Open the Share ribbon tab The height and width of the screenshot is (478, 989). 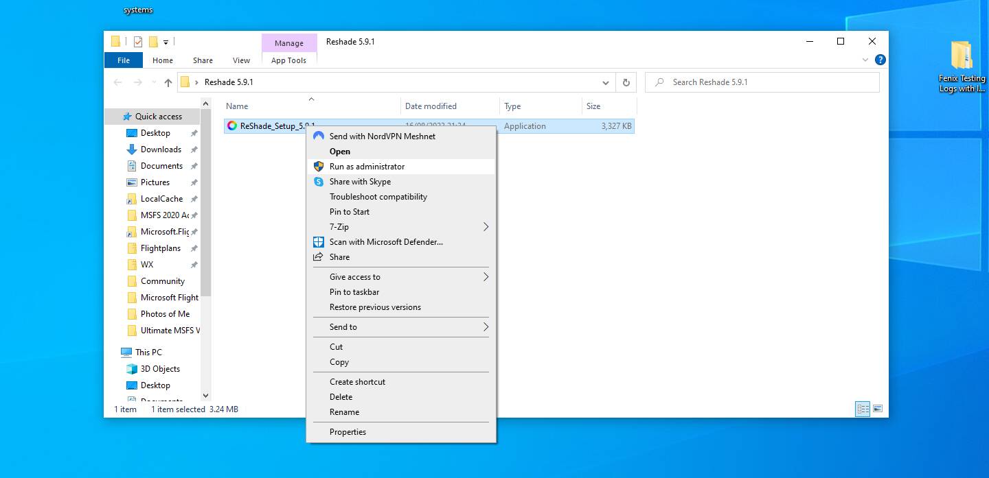click(203, 60)
